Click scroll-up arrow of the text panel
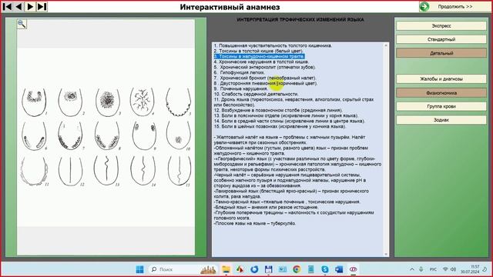493x277 pixels. [x=386, y=46]
